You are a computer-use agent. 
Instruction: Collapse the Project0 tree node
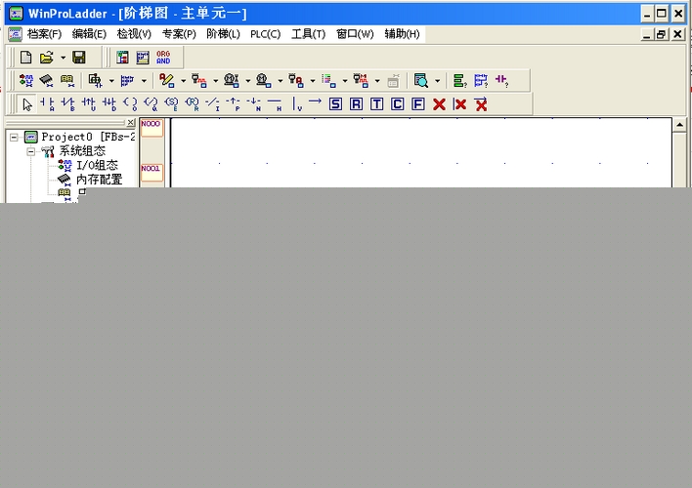coord(14,138)
